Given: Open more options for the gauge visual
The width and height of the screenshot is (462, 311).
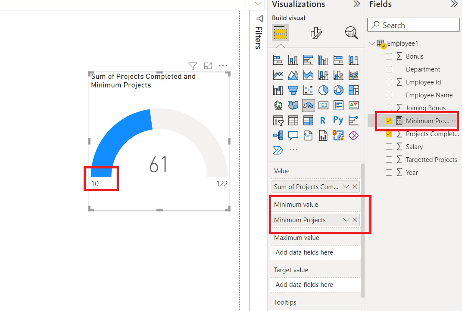Looking at the screenshot, I should [223, 65].
